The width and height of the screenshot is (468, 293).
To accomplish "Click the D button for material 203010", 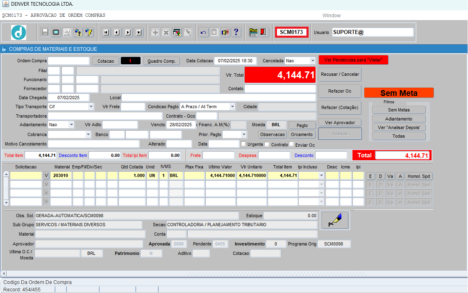I will click(x=380, y=176).
